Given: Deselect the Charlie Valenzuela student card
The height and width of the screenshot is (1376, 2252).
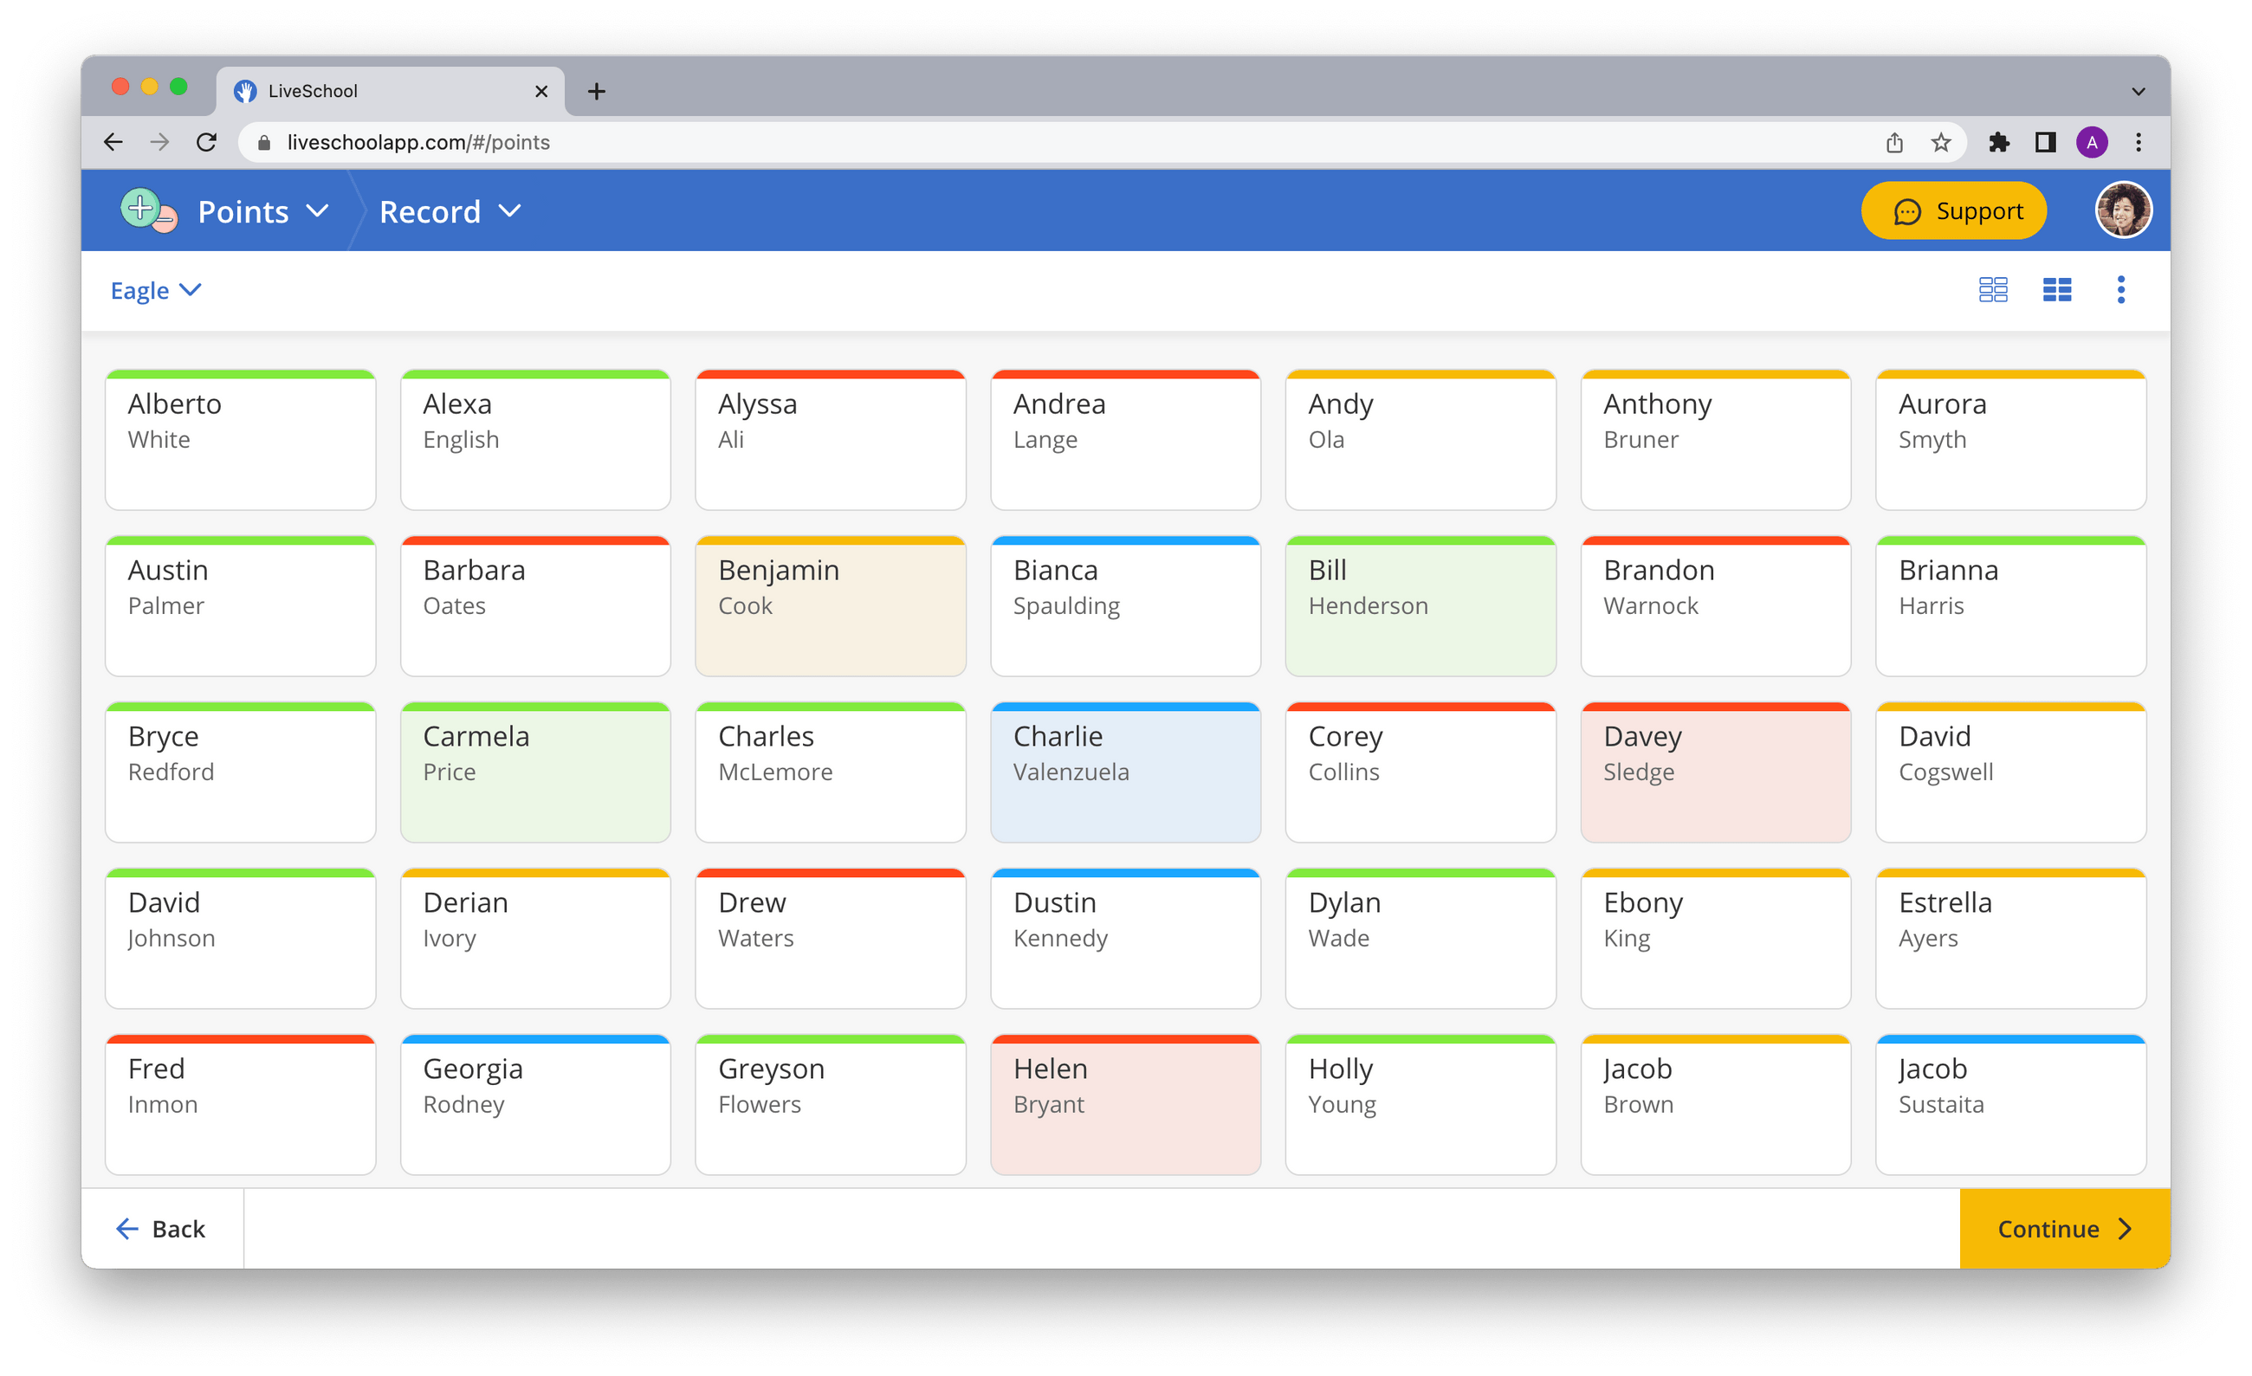Looking at the screenshot, I should pyautogui.click(x=1125, y=773).
